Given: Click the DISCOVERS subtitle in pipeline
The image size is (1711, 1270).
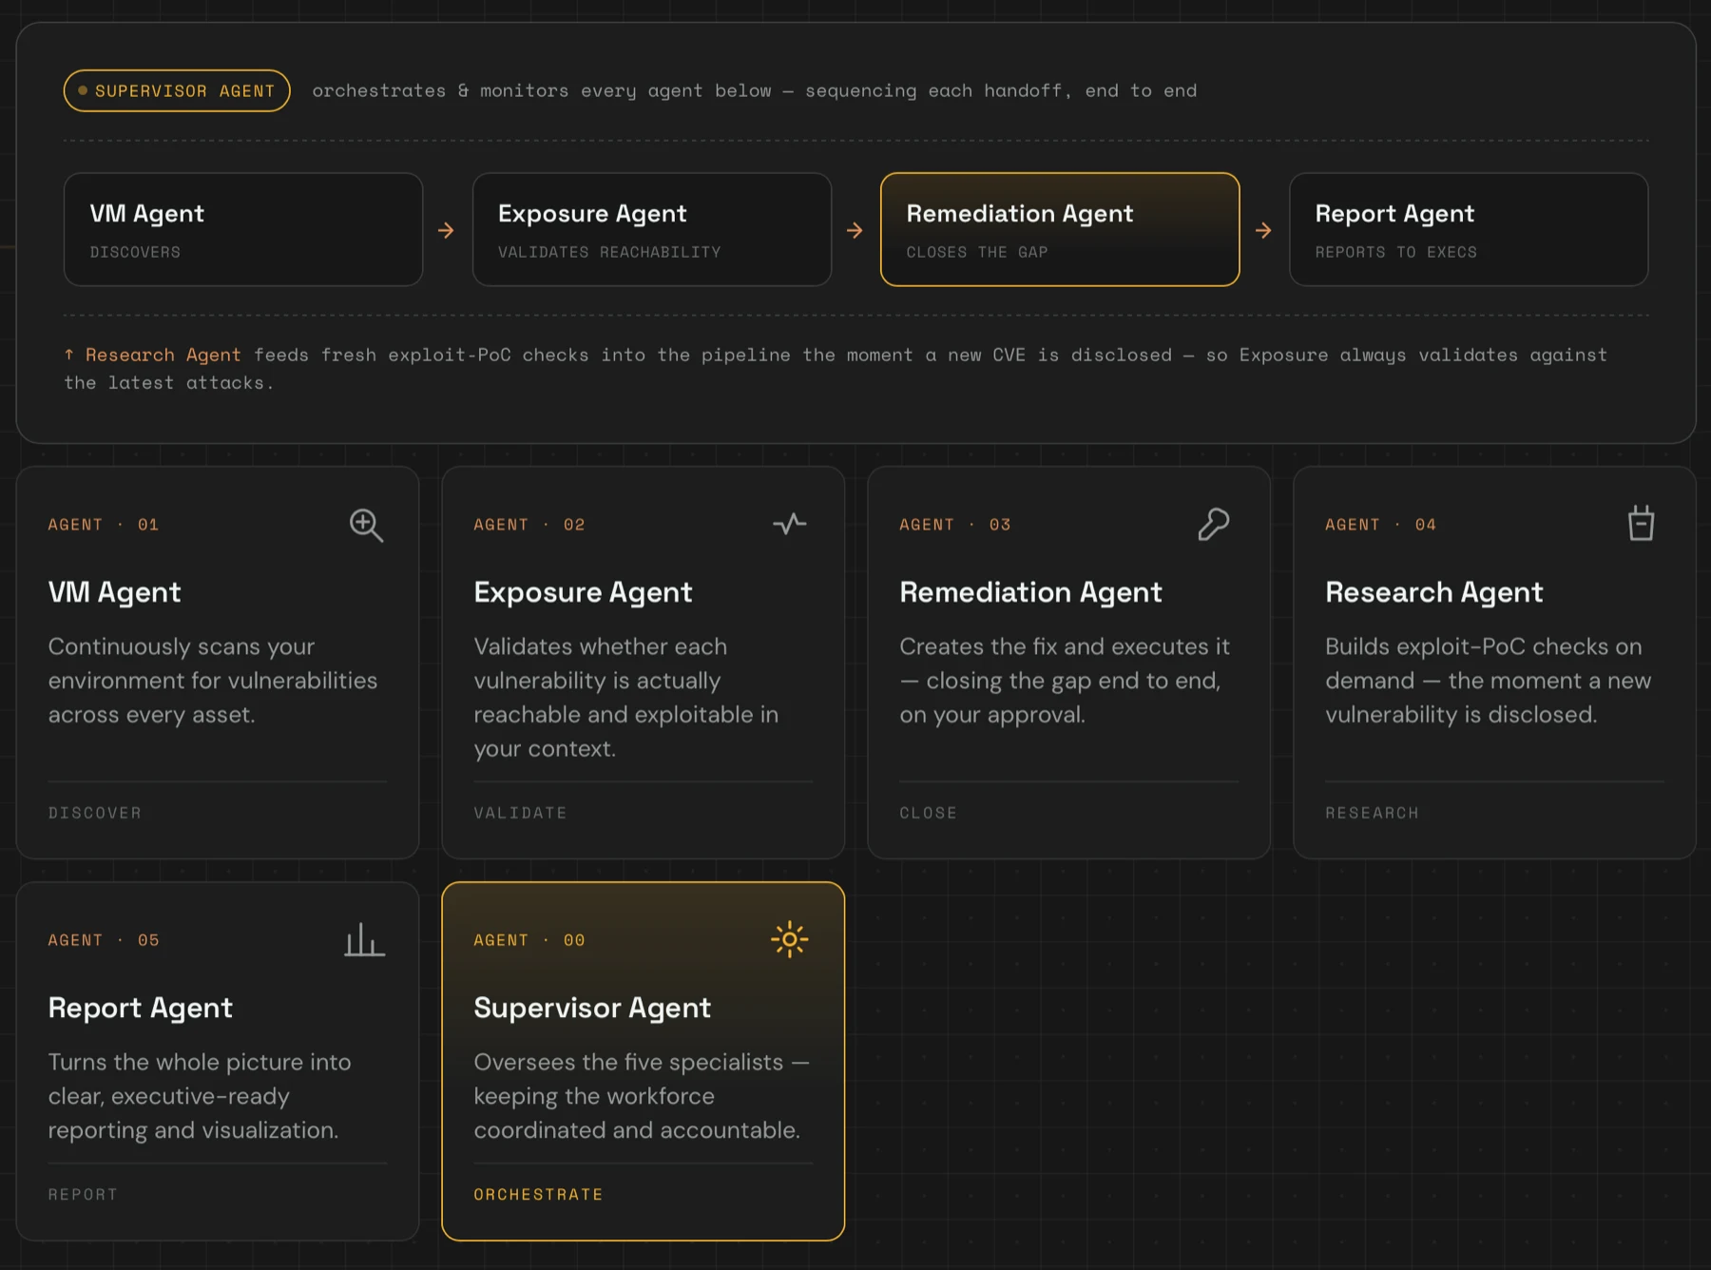Looking at the screenshot, I should pyautogui.click(x=135, y=252).
